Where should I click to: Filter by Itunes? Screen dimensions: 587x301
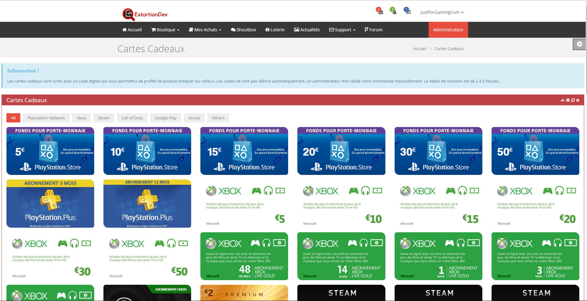194,118
